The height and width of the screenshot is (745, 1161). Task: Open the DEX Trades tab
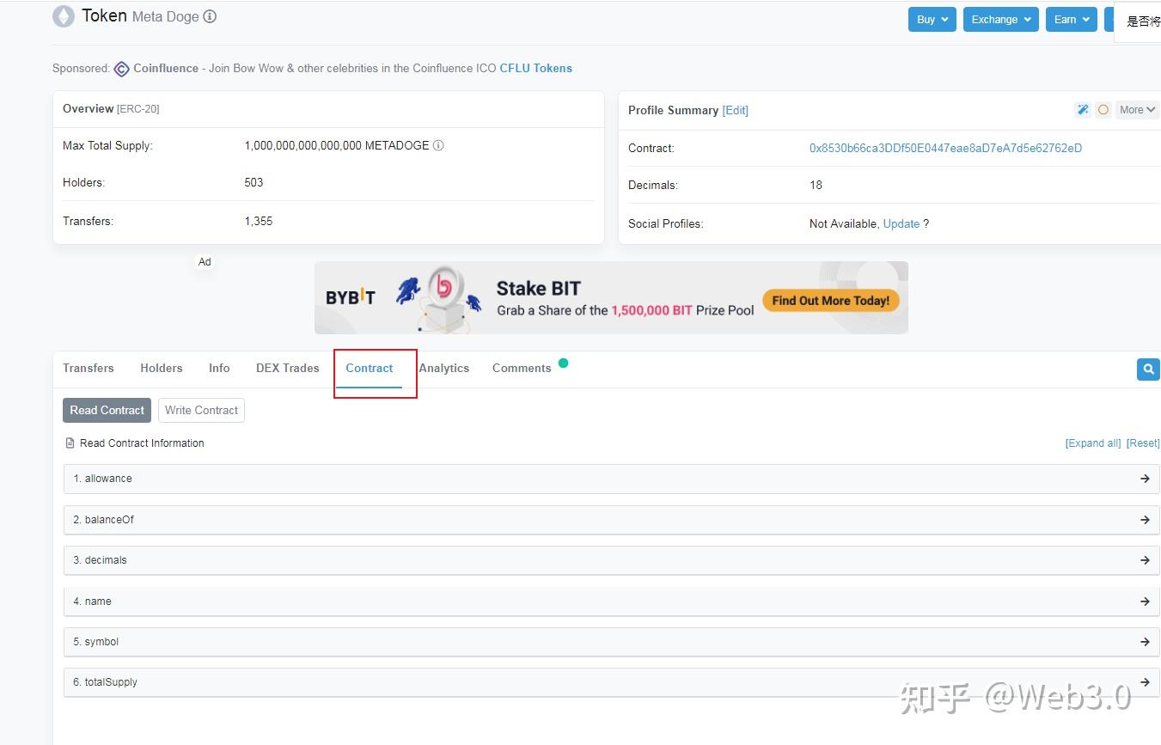[x=288, y=368]
